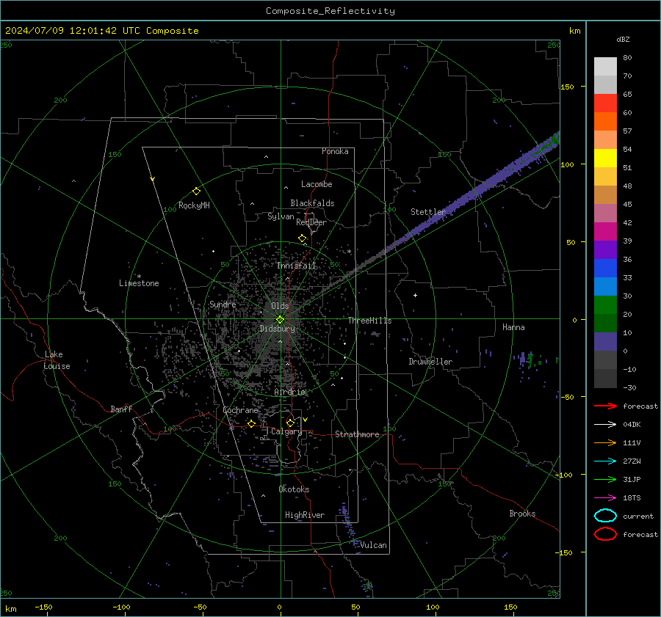Select the purple 39 dBZ color swatch
Image resolution: width=661 pixels, height=617 pixels.
pyautogui.click(x=605, y=249)
